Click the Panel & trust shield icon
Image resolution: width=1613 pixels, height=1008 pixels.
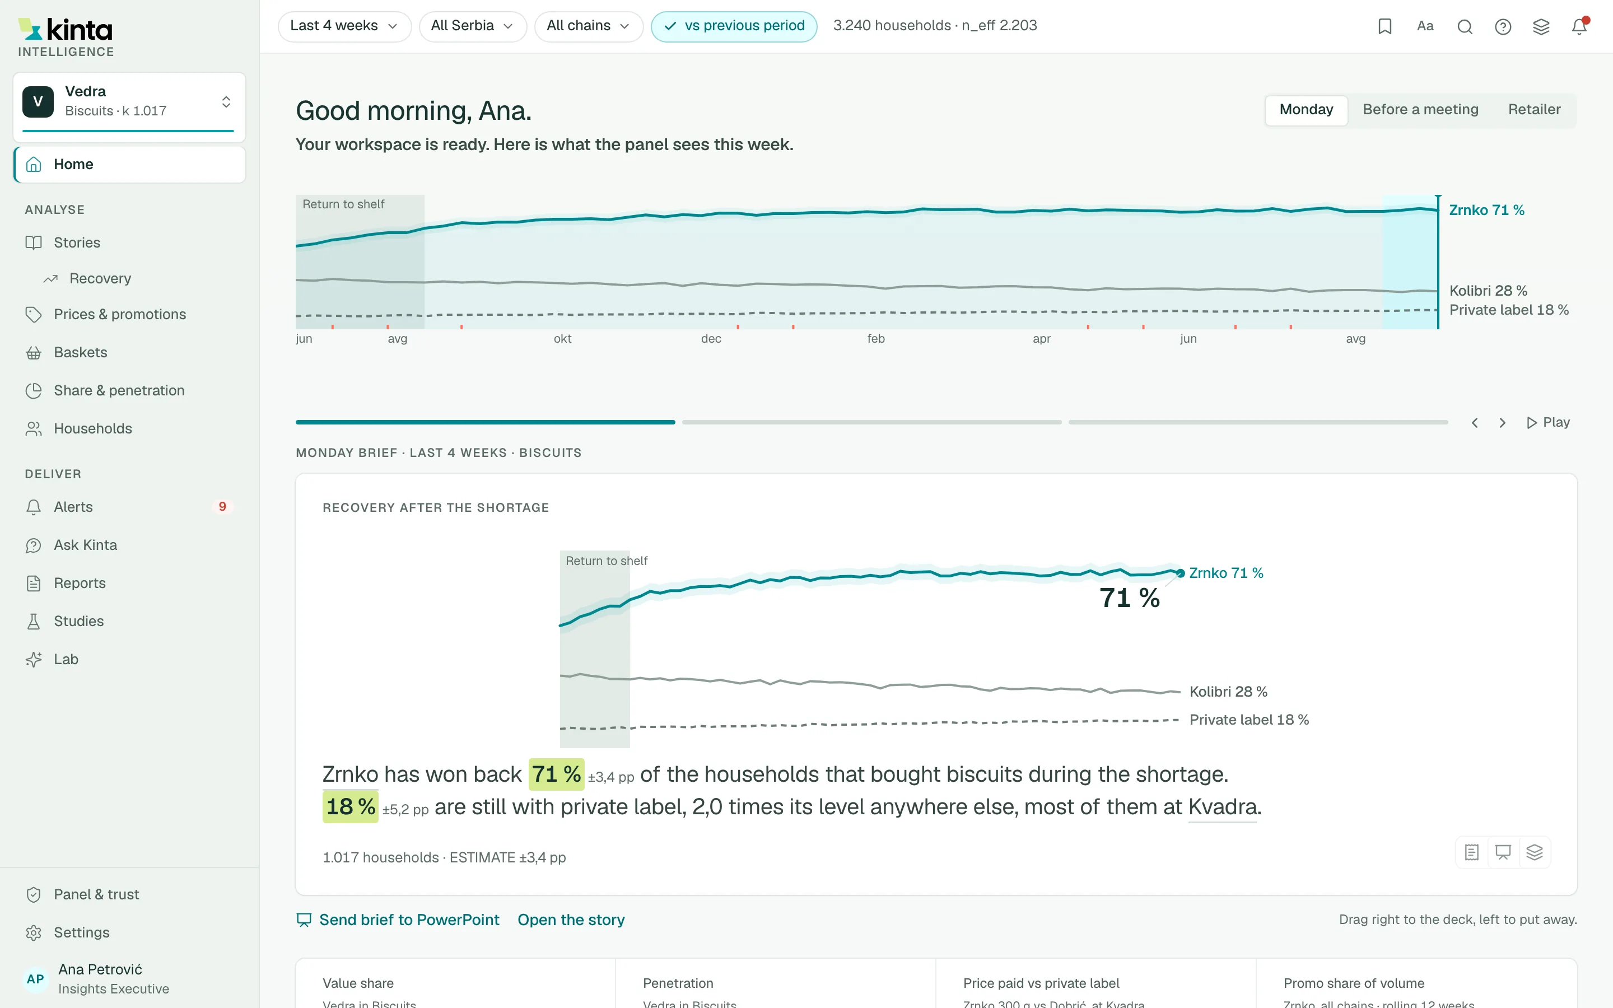tap(34, 895)
